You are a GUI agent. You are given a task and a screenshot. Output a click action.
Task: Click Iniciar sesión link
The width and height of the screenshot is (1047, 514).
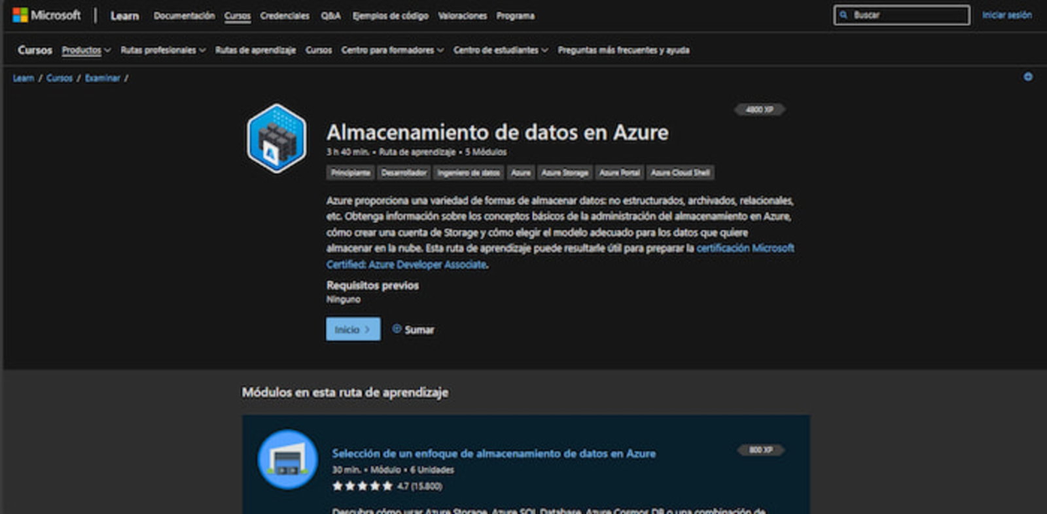point(1006,15)
